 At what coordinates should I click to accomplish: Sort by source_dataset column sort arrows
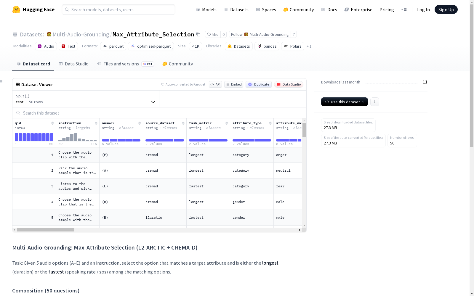pyautogui.click(x=183, y=123)
